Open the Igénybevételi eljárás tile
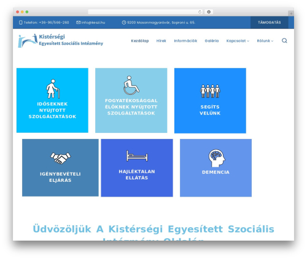 pos(60,168)
